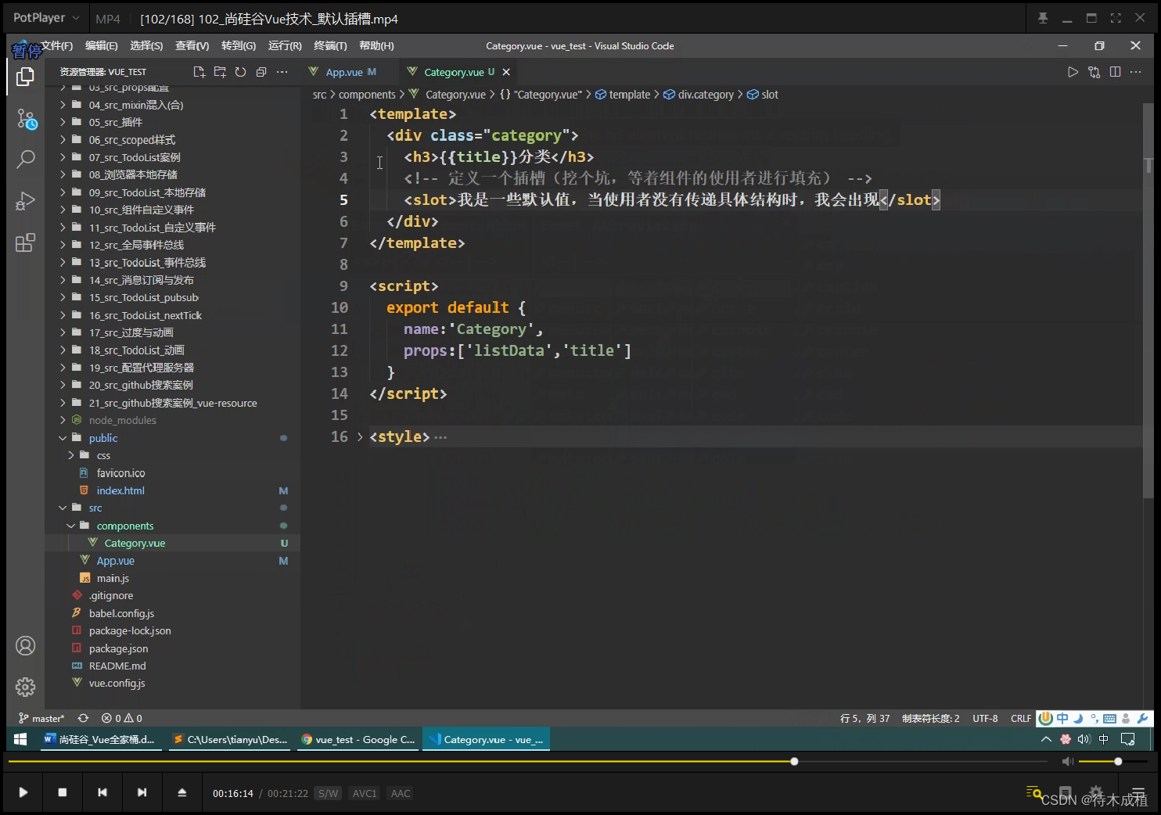Image resolution: width=1161 pixels, height=815 pixels.
Task: Collapse the components folder
Action: pos(70,526)
